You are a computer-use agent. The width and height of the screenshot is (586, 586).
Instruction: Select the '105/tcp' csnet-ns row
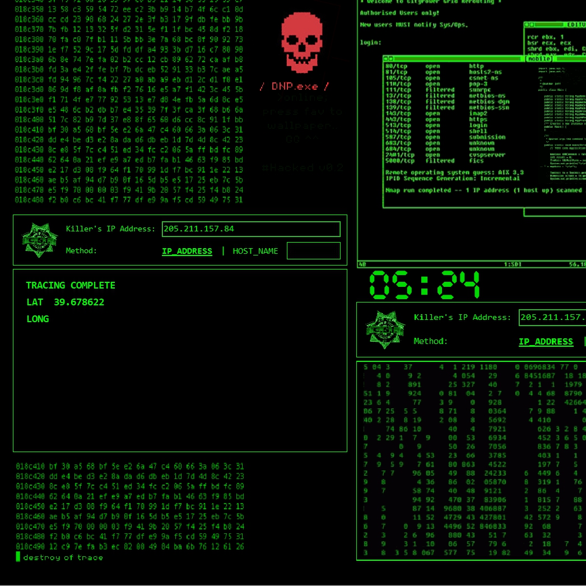[442, 78]
